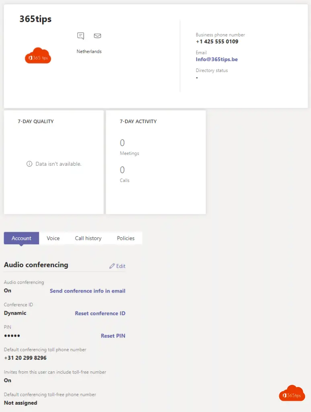Click the chat message icon

point(81,36)
